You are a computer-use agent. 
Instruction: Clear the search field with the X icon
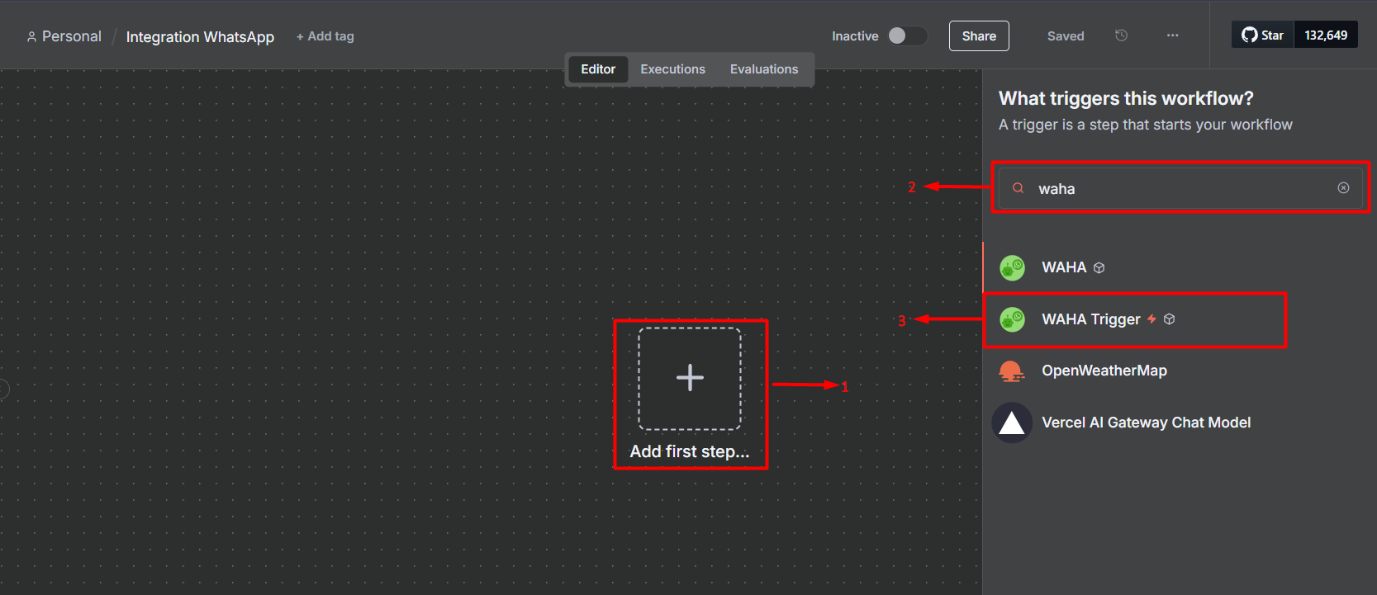tap(1343, 188)
